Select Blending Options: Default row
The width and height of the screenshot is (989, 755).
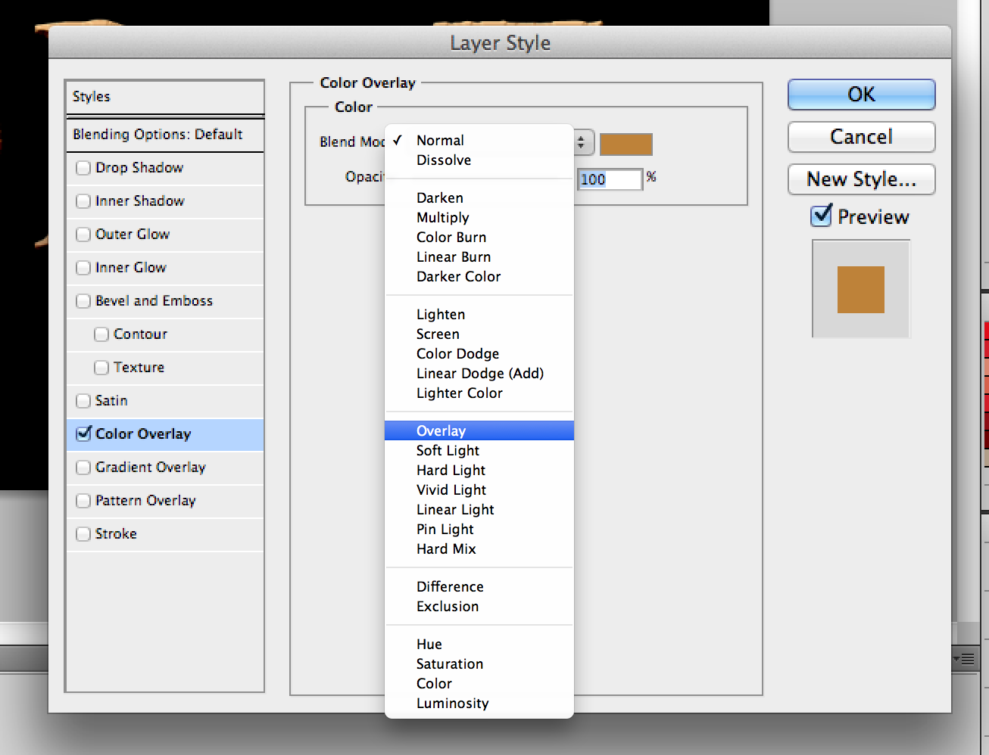[x=165, y=135]
